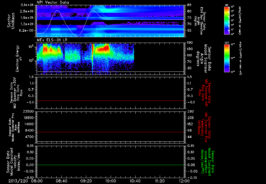Click the DEF label above the color bar

[x=227, y=43]
